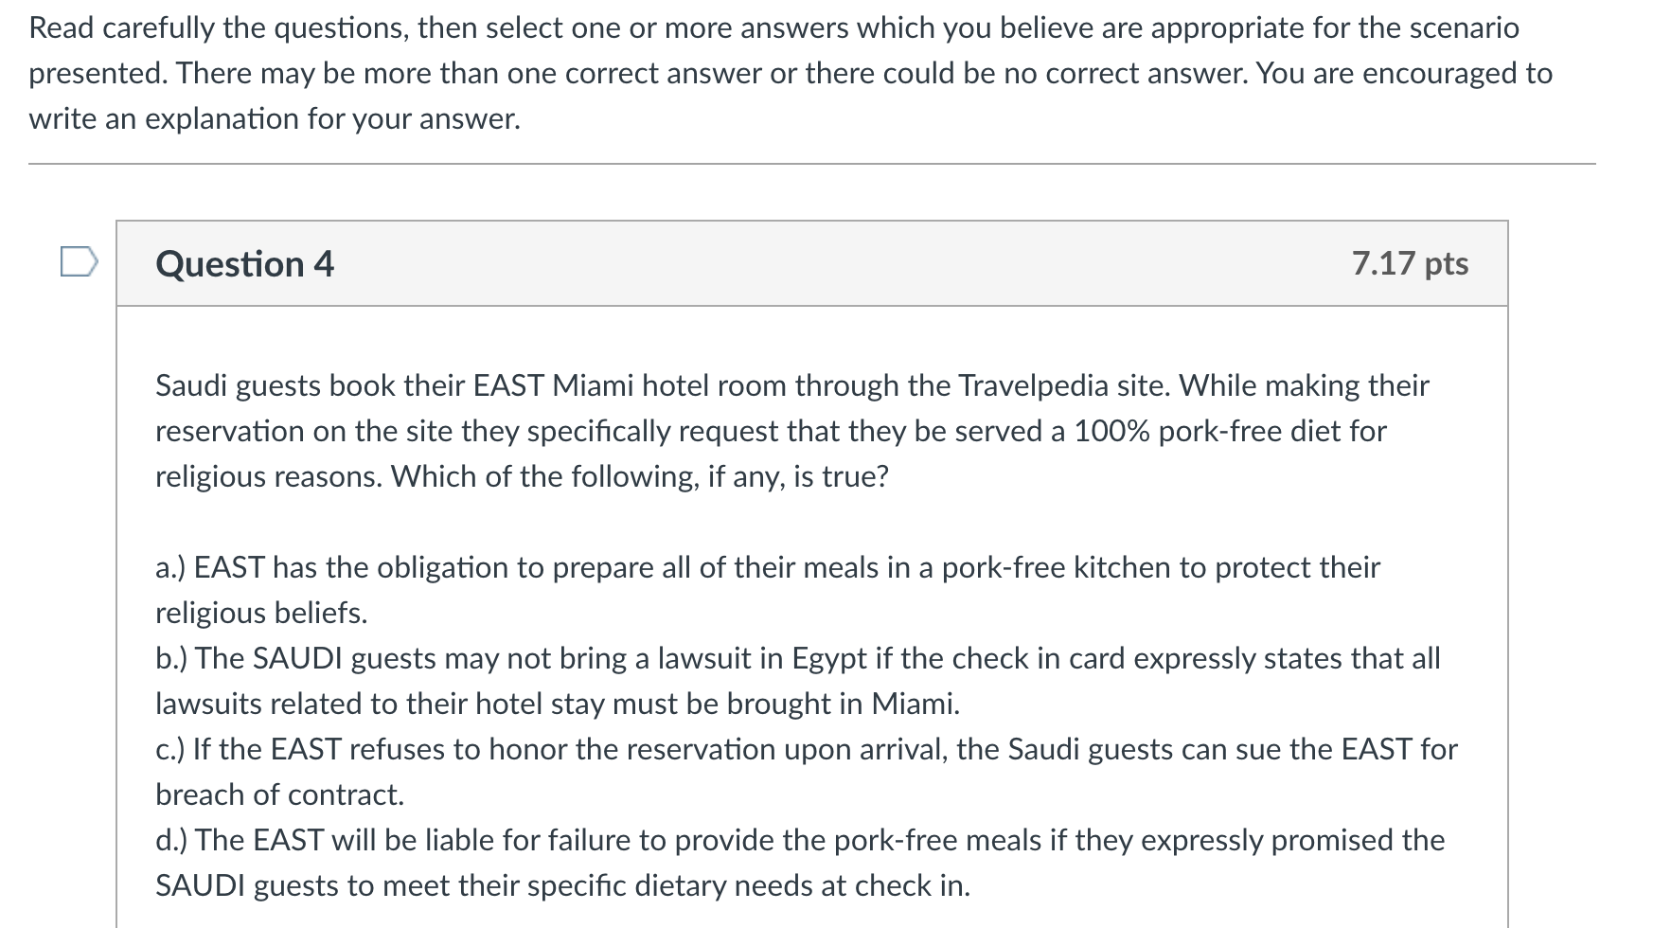Click the Question 4 title text
The width and height of the screenshot is (1653, 928).
(x=244, y=263)
